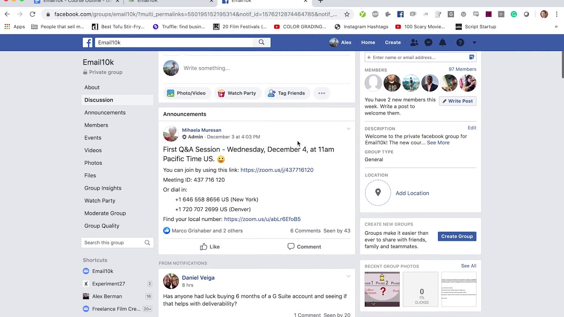Reload the page in Chrome
Viewport: 564px width, 317px height.
[x=33, y=14]
